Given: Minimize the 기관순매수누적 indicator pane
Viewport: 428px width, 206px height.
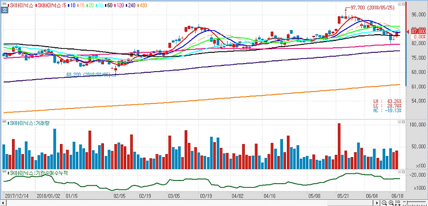Looking at the screenshot, I should (399, 172).
